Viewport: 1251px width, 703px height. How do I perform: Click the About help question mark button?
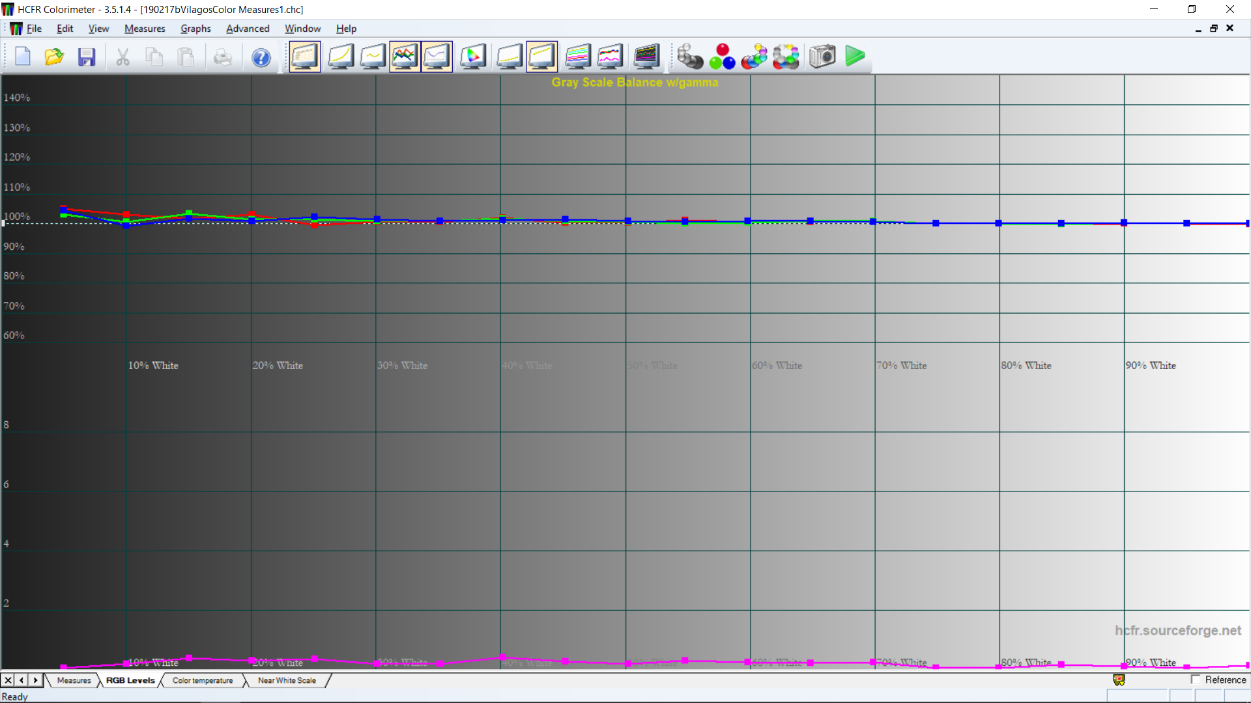(x=261, y=57)
